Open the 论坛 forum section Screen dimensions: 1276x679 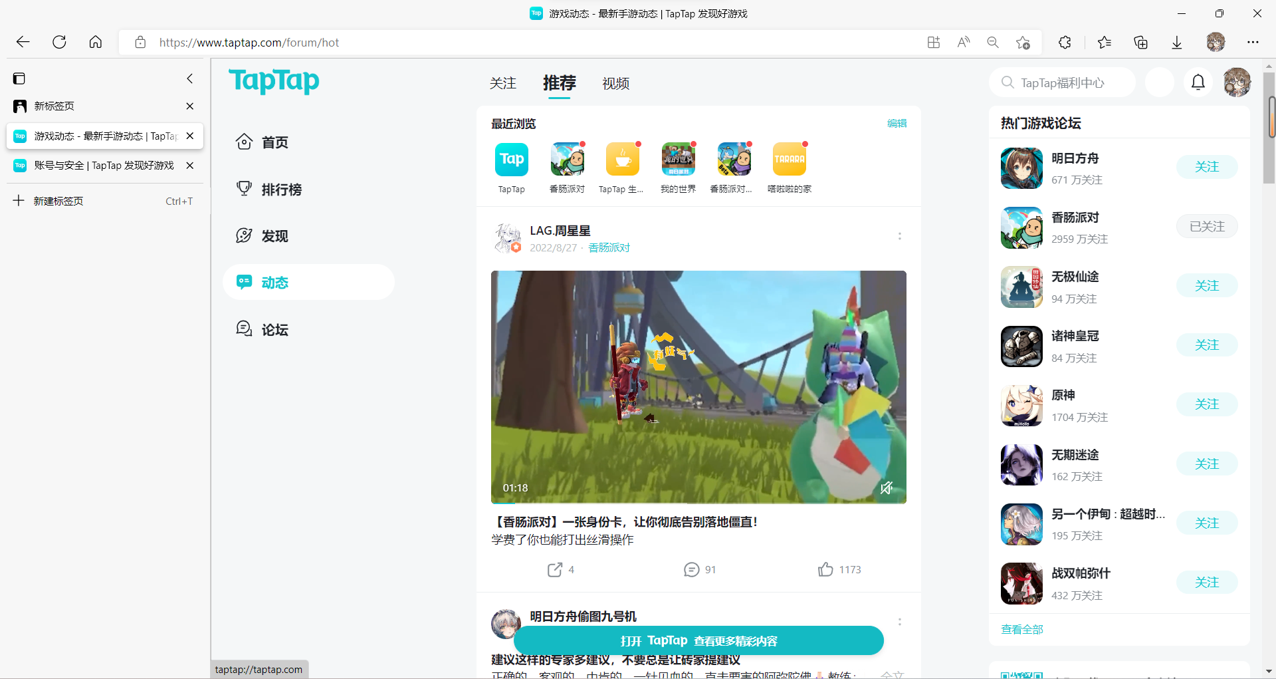pyautogui.click(x=274, y=329)
